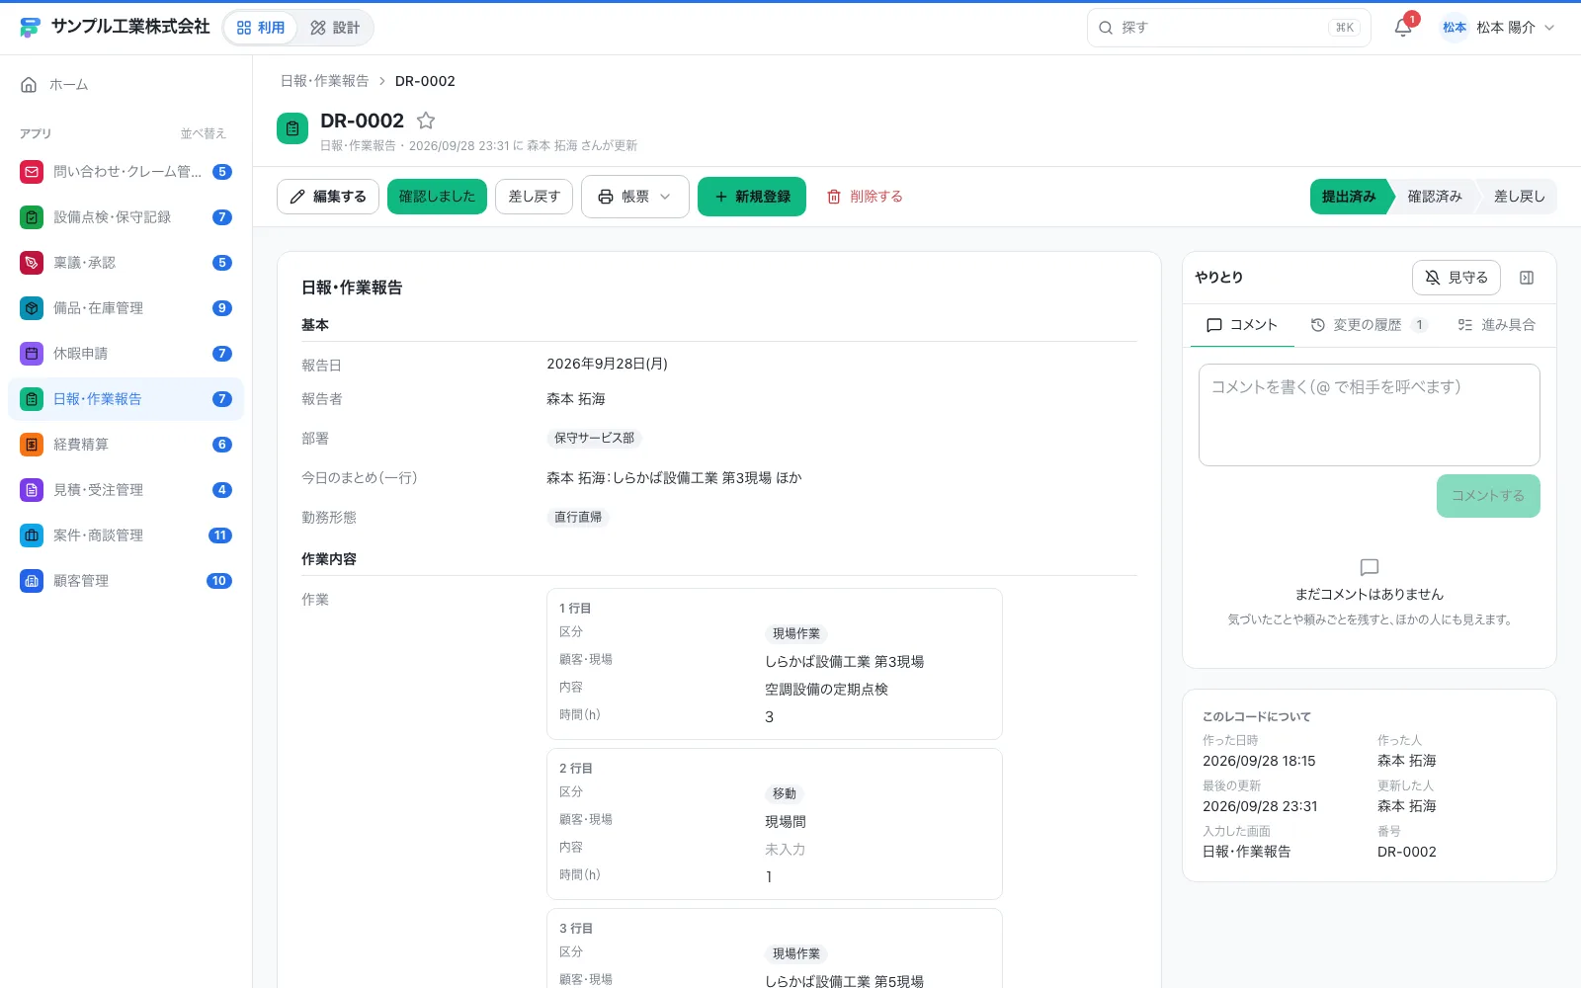Switch to 利用 mode

coord(261,28)
